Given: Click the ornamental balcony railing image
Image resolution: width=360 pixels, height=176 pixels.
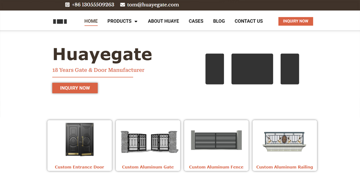Looking at the screenshot, I should pos(285,141).
